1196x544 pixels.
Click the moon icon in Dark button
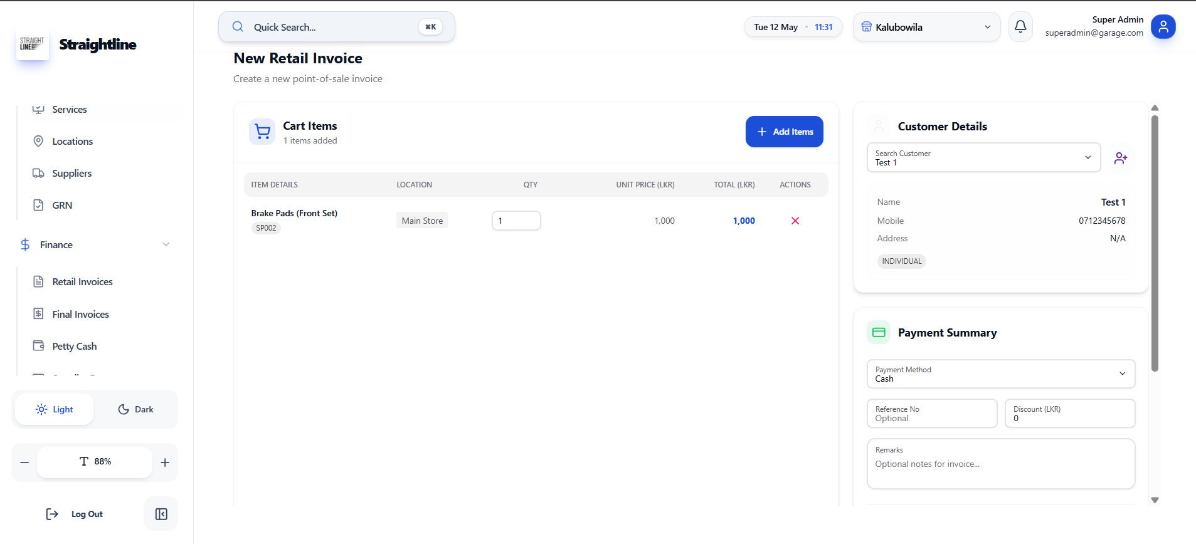pos(124,409)
